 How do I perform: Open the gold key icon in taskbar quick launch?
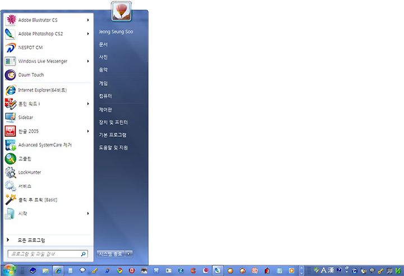click(95, 270)
